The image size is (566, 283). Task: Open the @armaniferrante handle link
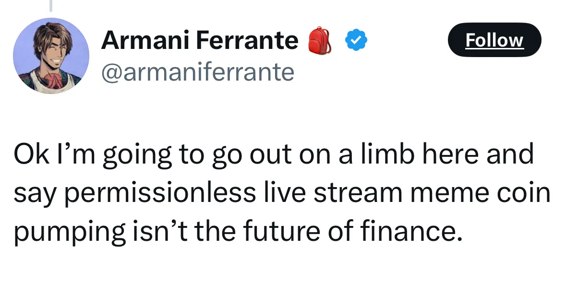point(197,72)
